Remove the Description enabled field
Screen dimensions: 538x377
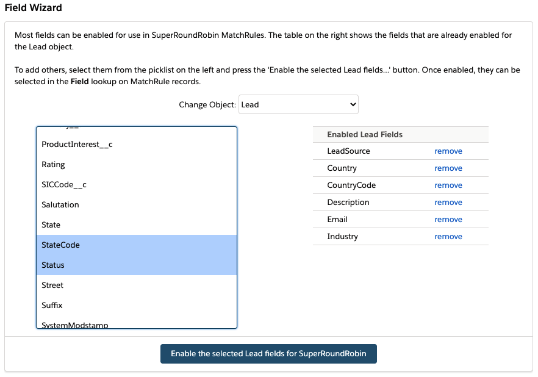pos(448,203)
